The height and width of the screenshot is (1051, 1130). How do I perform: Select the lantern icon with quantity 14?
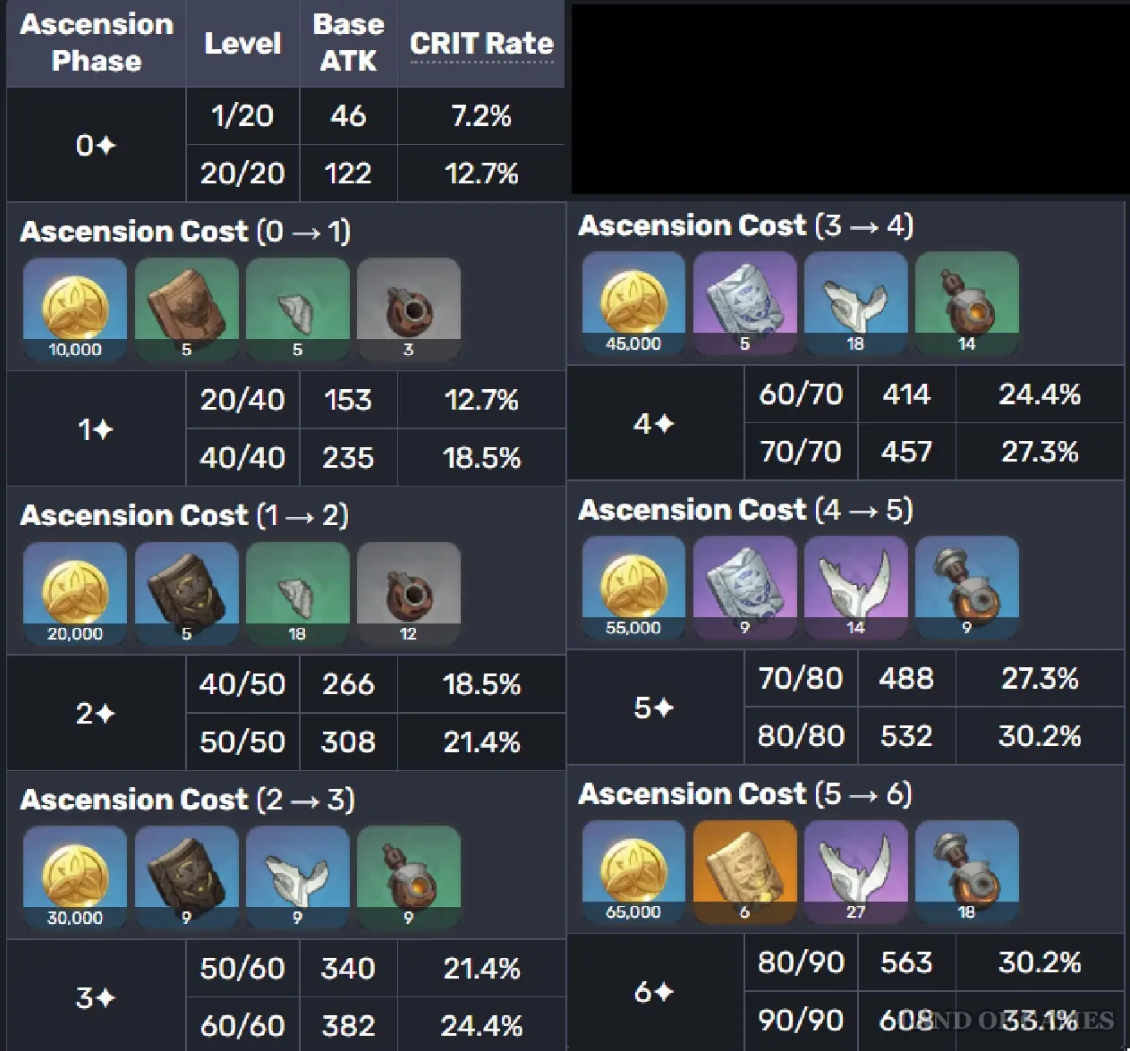pos(966,303)
